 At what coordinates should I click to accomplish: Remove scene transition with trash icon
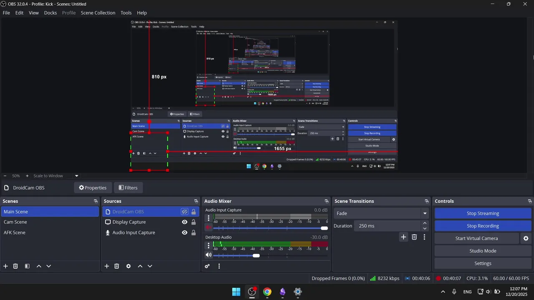pos(414,237)
